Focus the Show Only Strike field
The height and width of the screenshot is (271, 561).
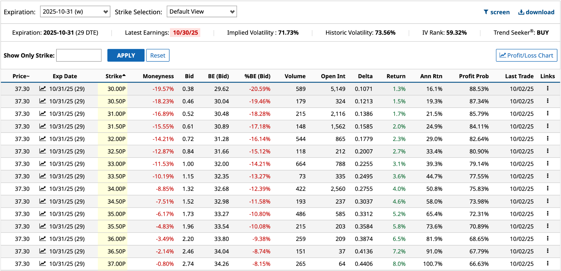tap(79, 55)
